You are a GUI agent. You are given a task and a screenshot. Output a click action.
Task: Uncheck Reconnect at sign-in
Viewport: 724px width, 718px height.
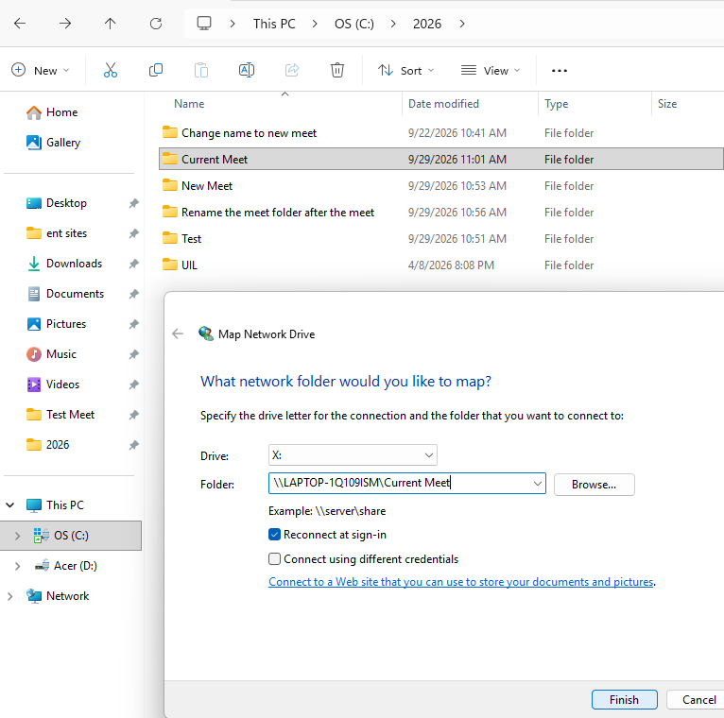coord(274,535)
